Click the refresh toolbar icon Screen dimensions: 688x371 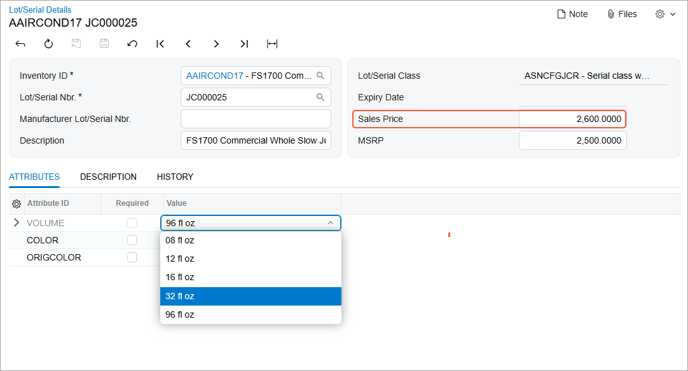49,44
